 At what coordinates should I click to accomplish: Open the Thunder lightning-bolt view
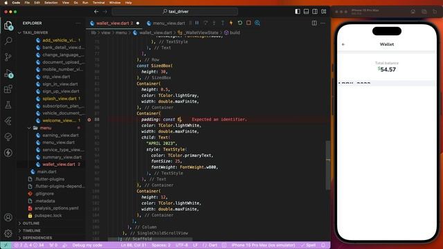(8, 153)
